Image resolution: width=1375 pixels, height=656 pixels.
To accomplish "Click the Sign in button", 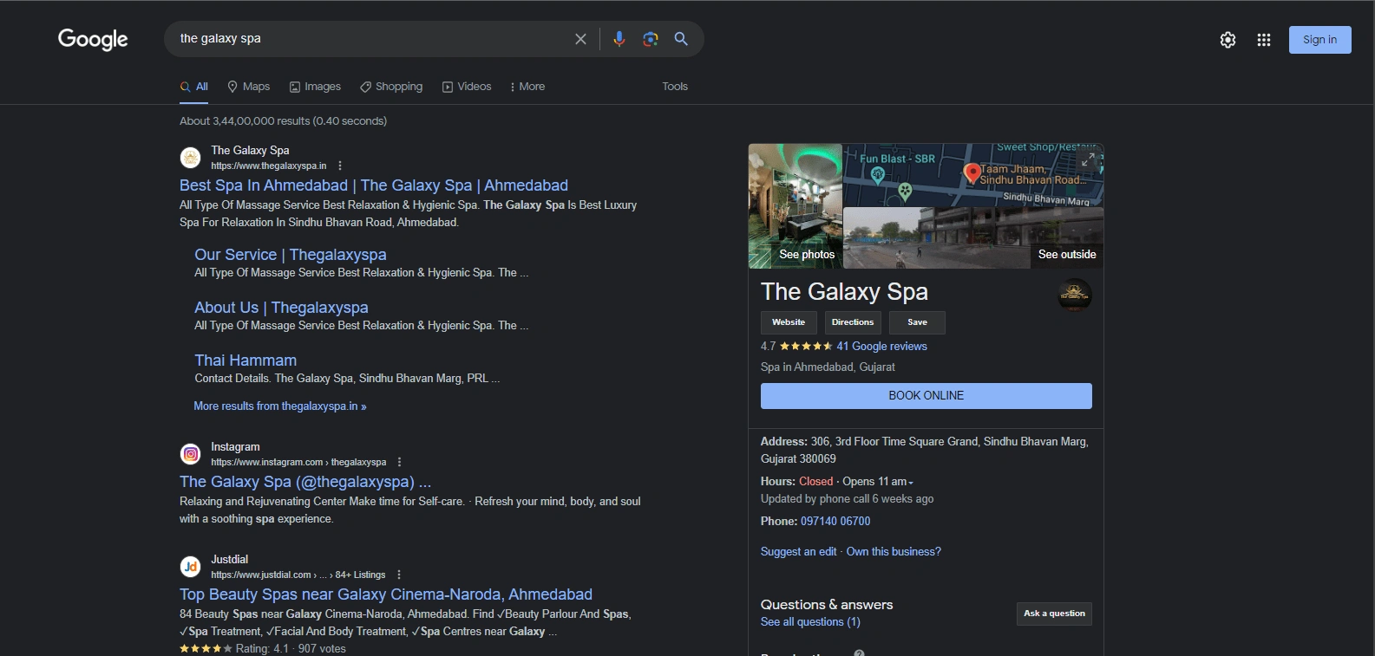I will [x=1319, y=40].
